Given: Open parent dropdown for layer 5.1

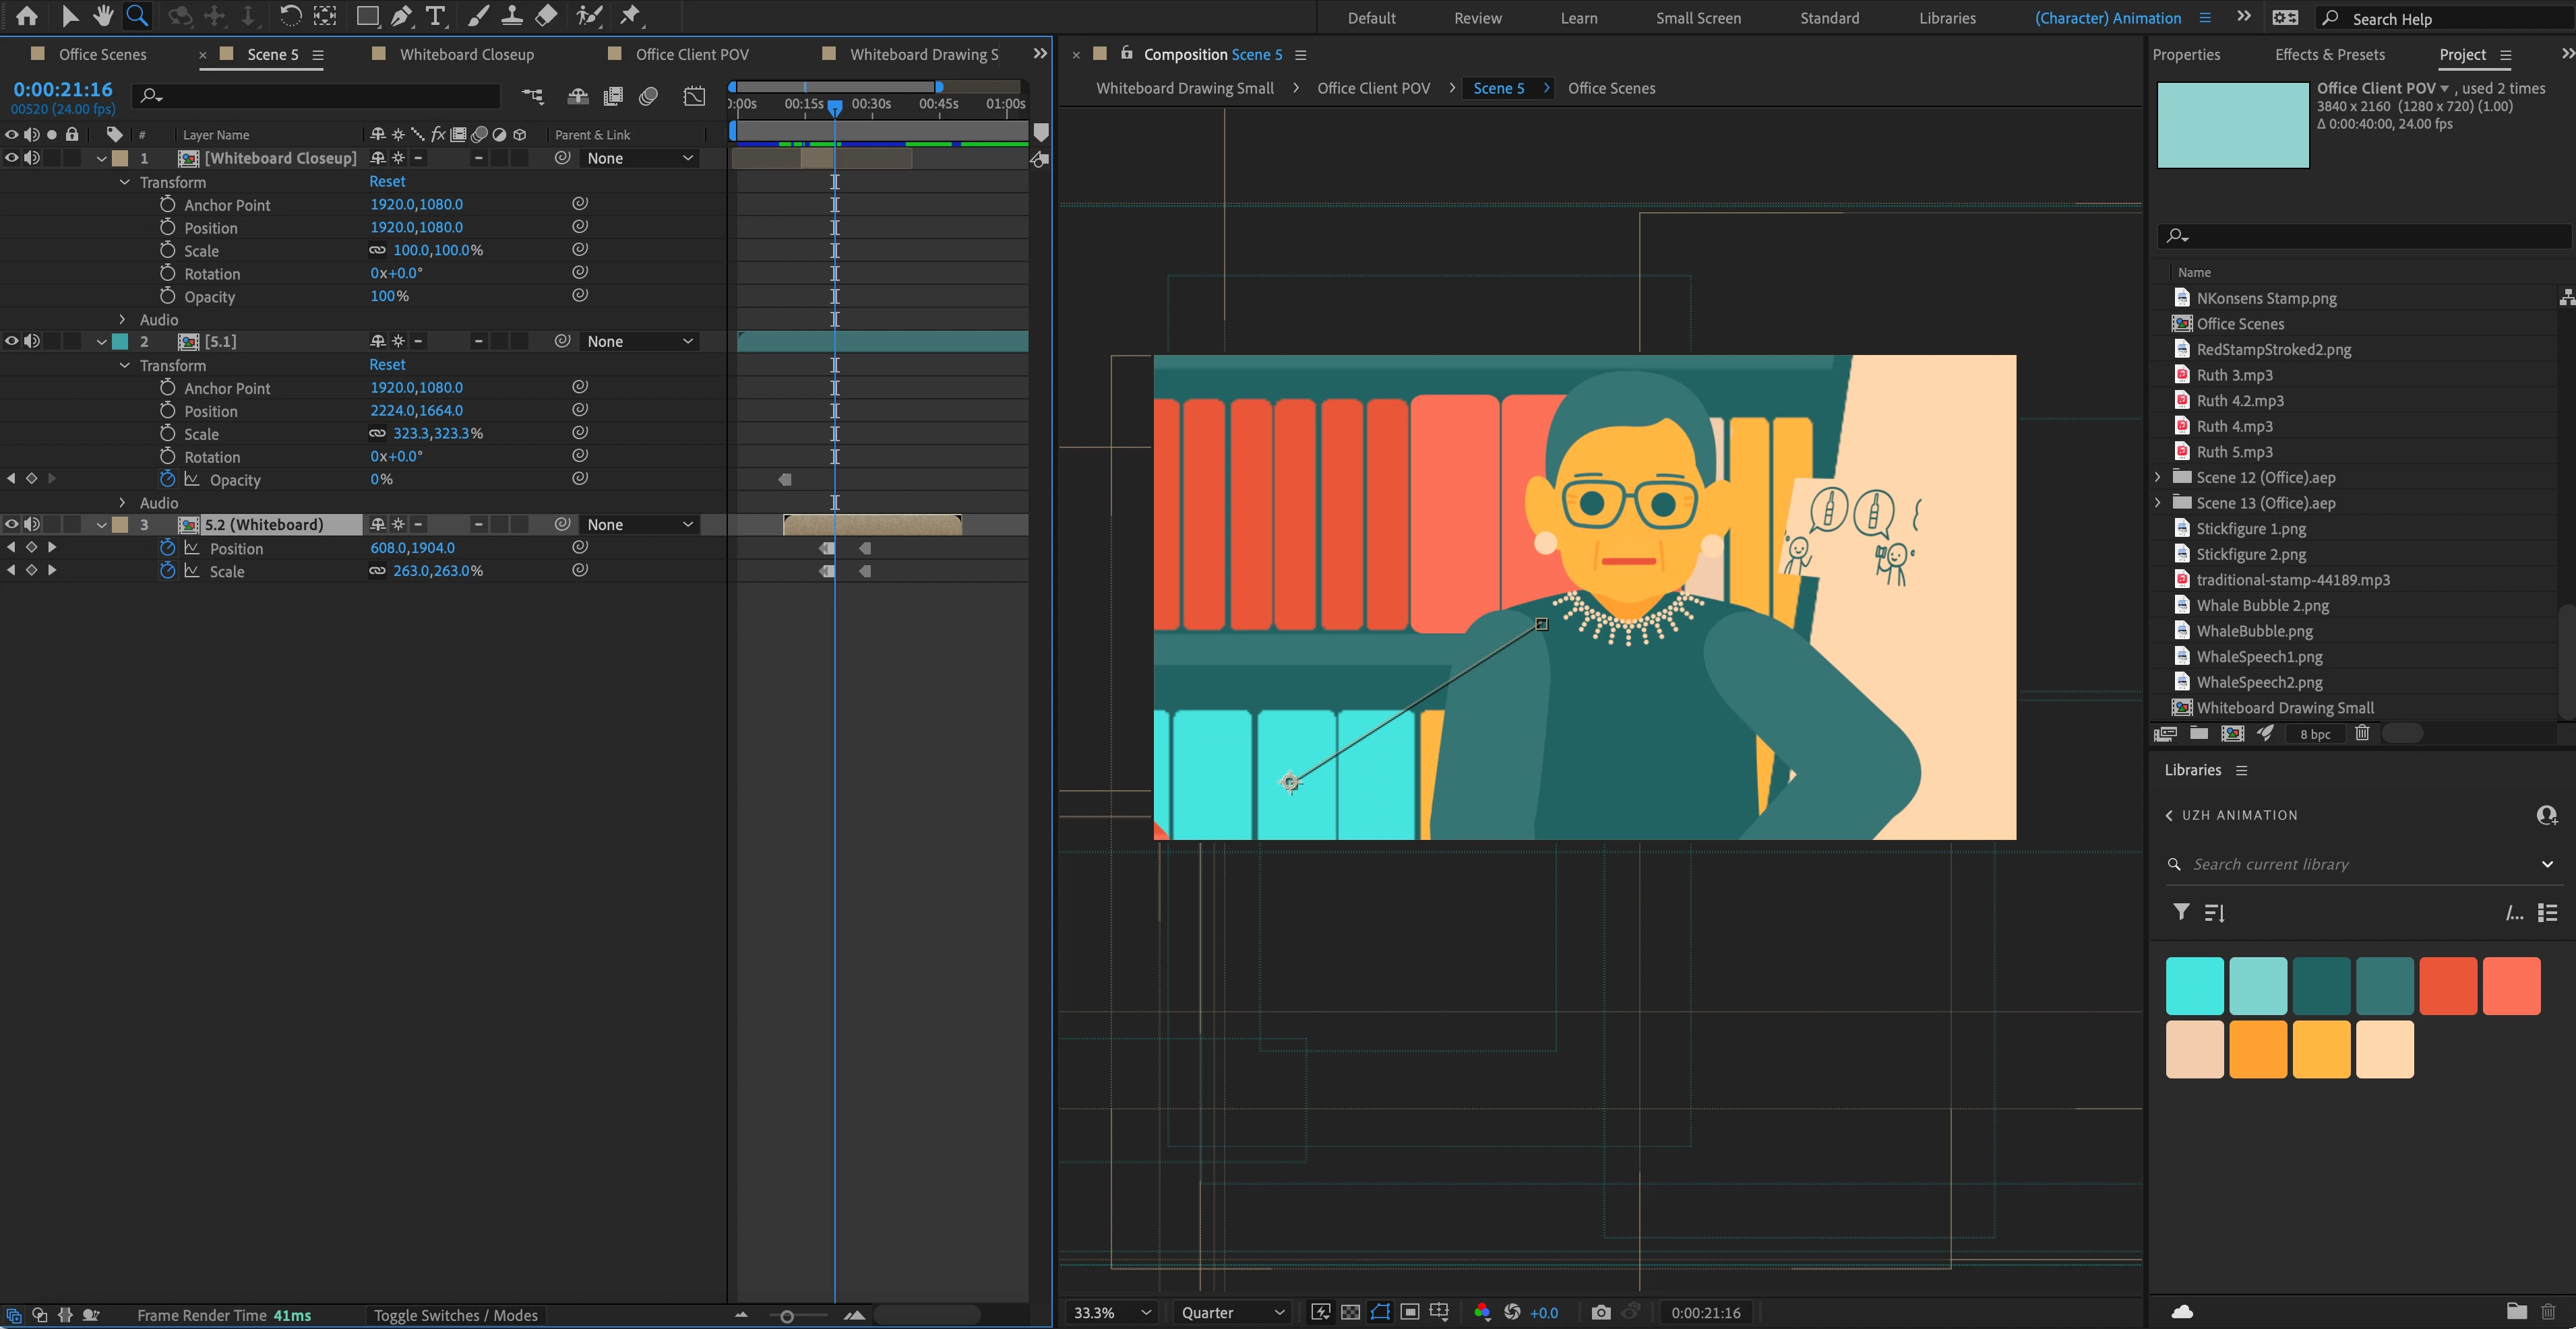Looking at the screenshot, I should pyautogui.click(x=640, y=342).
